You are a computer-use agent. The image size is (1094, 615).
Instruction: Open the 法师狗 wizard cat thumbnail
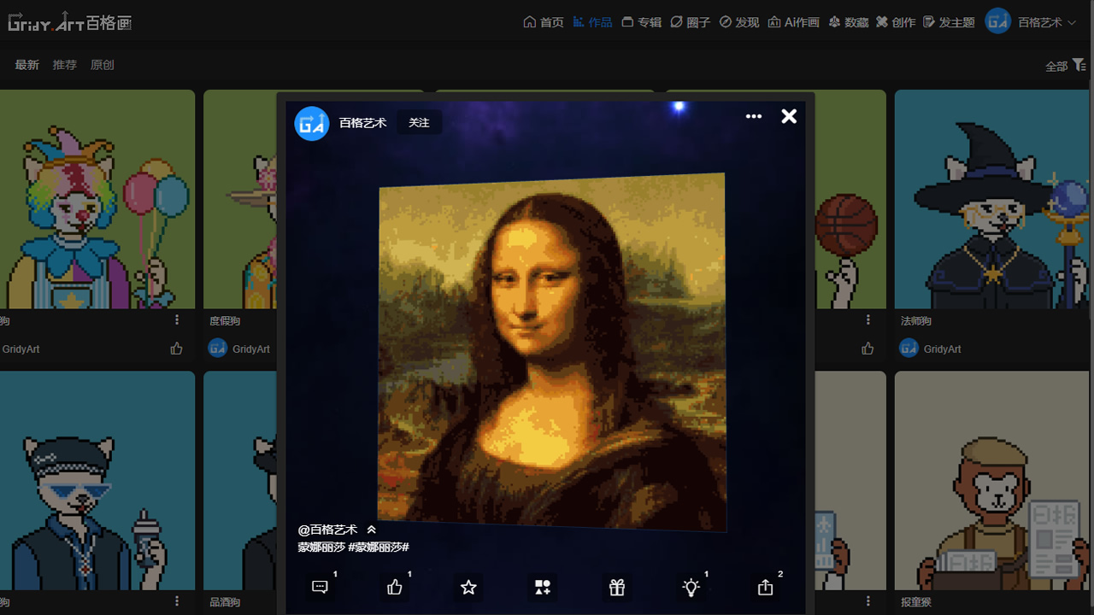tap(993, 199)
